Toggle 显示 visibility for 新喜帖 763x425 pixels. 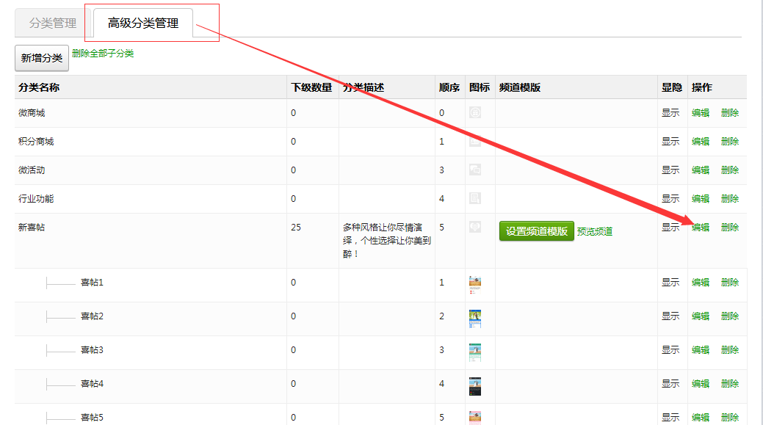tap(670, 228)
